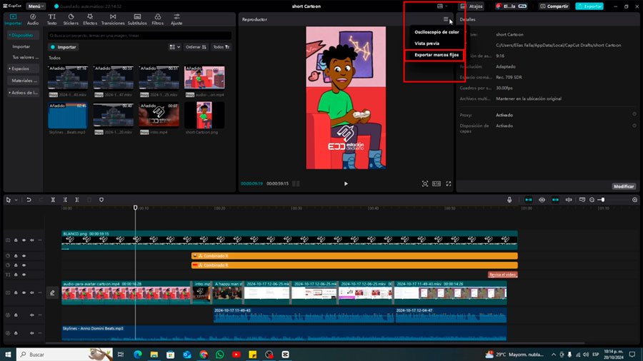Open the cover edit pencil icon
Image resolution: width=643 pixels, height=361 pixels.
[x=52, y=293]
